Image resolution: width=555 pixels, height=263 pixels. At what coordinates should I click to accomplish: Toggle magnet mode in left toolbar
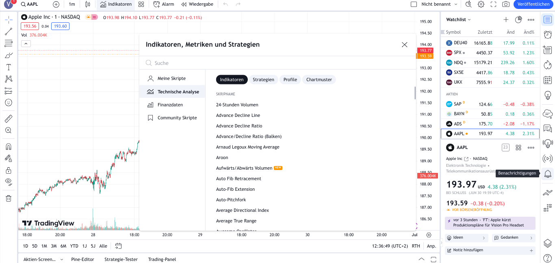pos(9,147)
